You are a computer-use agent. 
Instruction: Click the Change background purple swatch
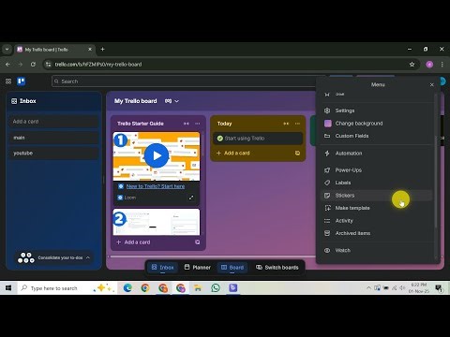click(x=328, y=124)
